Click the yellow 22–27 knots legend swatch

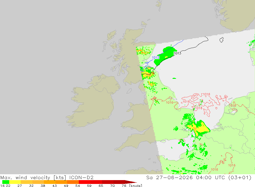click(15, 182)
